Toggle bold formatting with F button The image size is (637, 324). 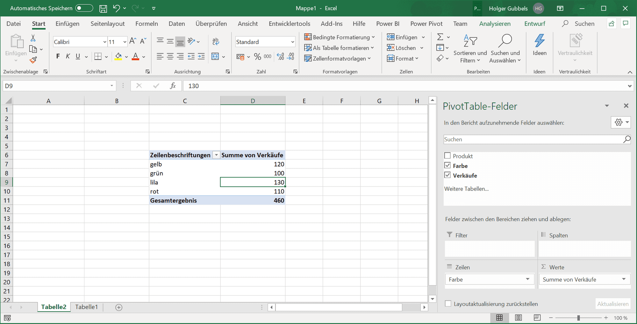point(58,56)
